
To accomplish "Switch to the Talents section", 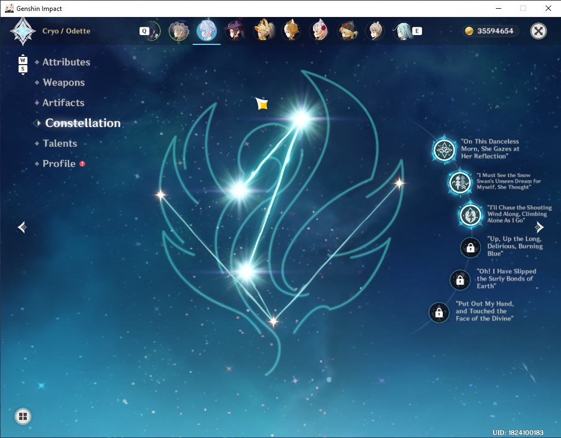I will point(60,143).
